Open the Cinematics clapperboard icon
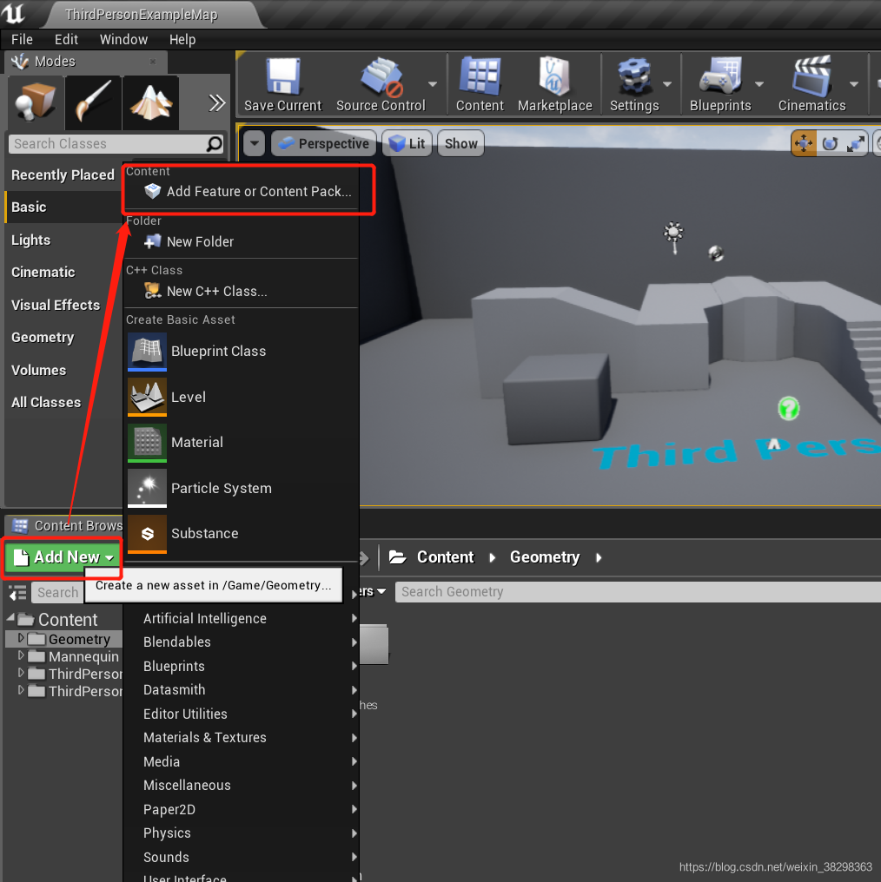The height and width of the screenshot is (882, 881). pos(811,76)
